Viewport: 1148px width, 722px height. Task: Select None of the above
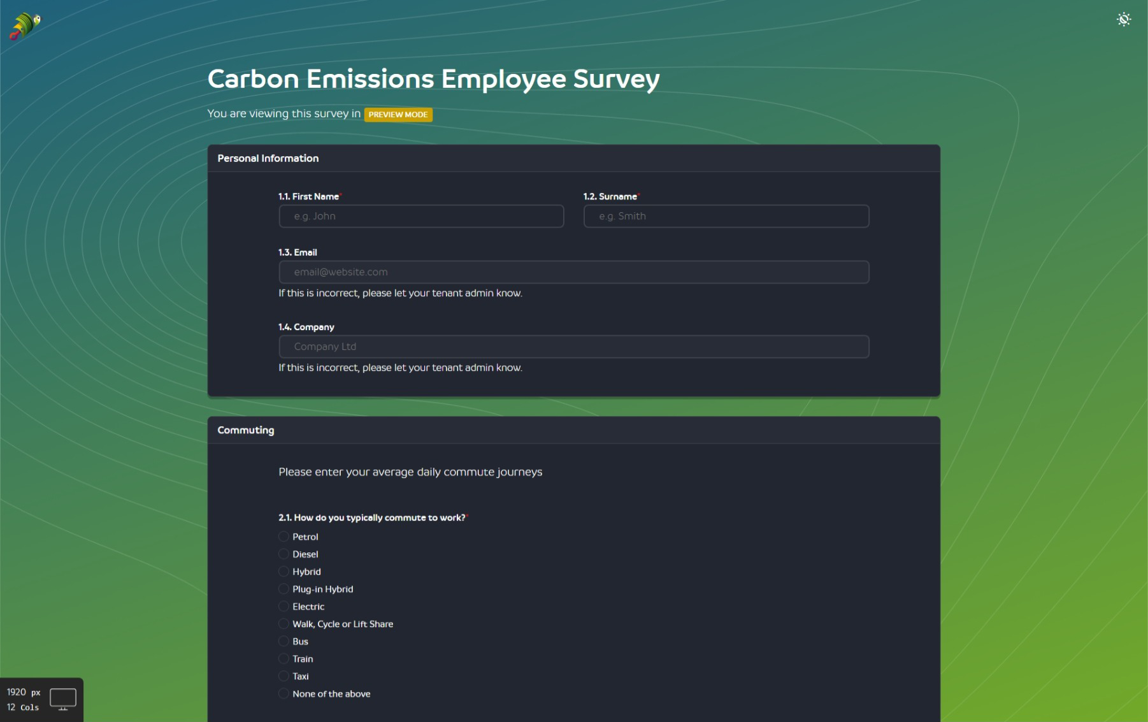pos(284,693)
